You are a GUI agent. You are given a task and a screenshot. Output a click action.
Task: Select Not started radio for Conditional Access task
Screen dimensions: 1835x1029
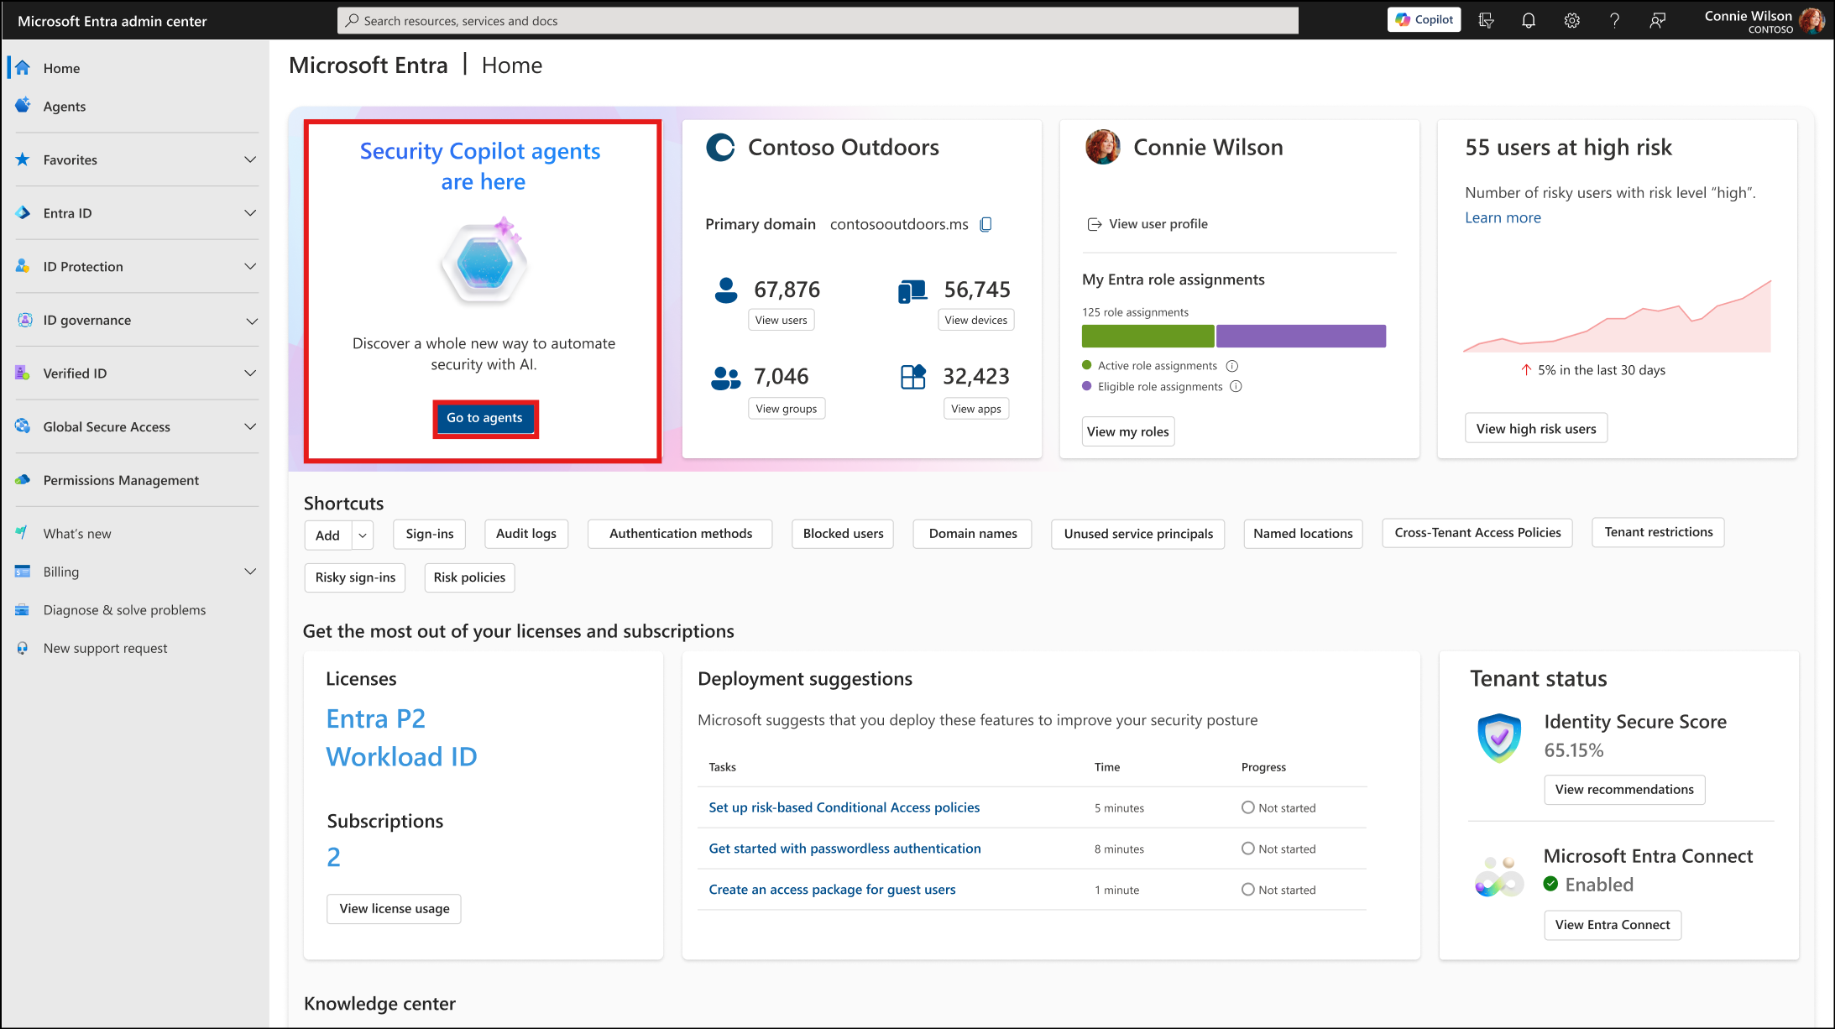tap(1248, 807)
